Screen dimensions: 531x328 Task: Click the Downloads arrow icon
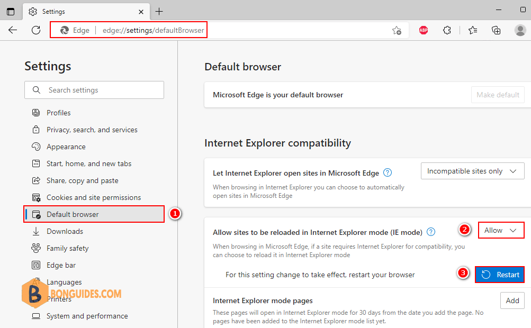[36, 231]
